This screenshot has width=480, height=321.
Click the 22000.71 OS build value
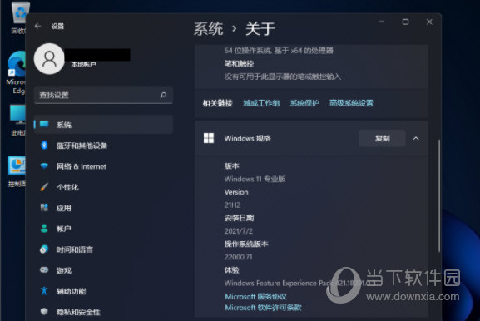238,257
